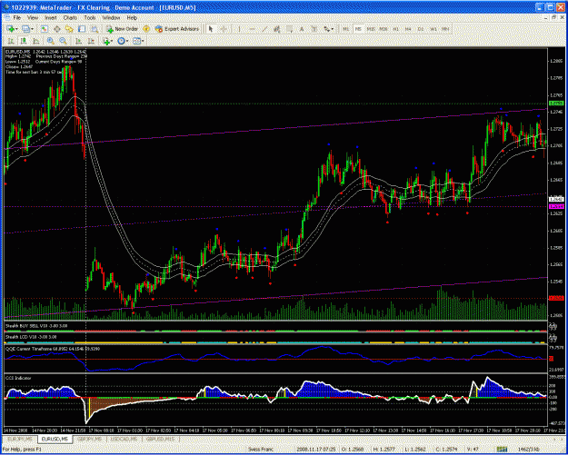
Task: Open the Insert menu
Action: tap(51, 17)
